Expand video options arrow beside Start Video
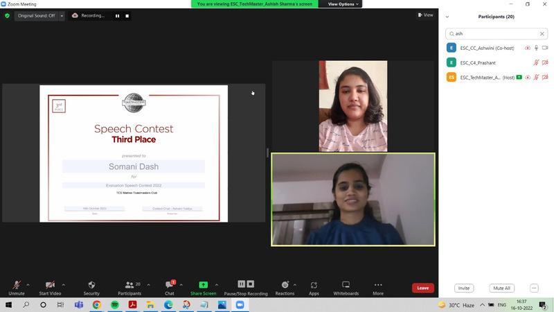The height and width of the screenshot is (312, 554). coord(63,285)
